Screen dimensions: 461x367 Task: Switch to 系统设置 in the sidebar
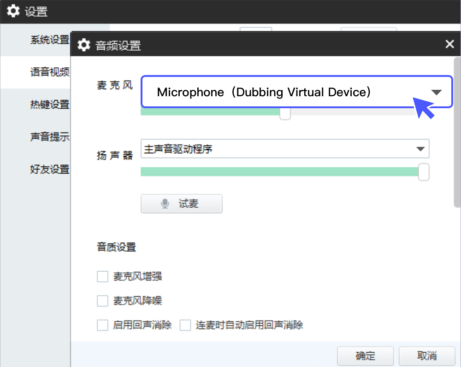point(49,40)
